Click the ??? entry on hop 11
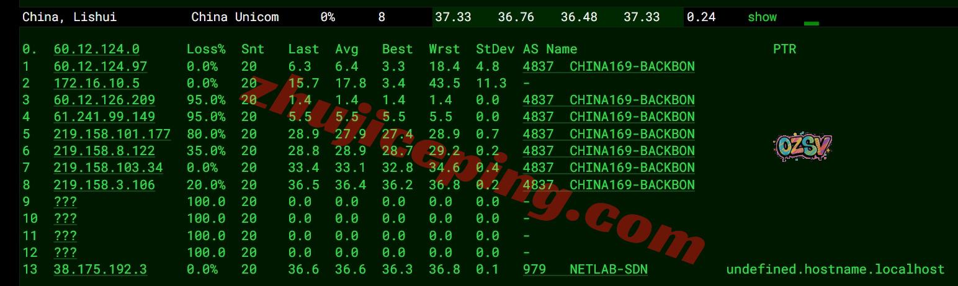The width and height of the screenshot is (958, 286). pyautogui.click(x=65, y=236)
